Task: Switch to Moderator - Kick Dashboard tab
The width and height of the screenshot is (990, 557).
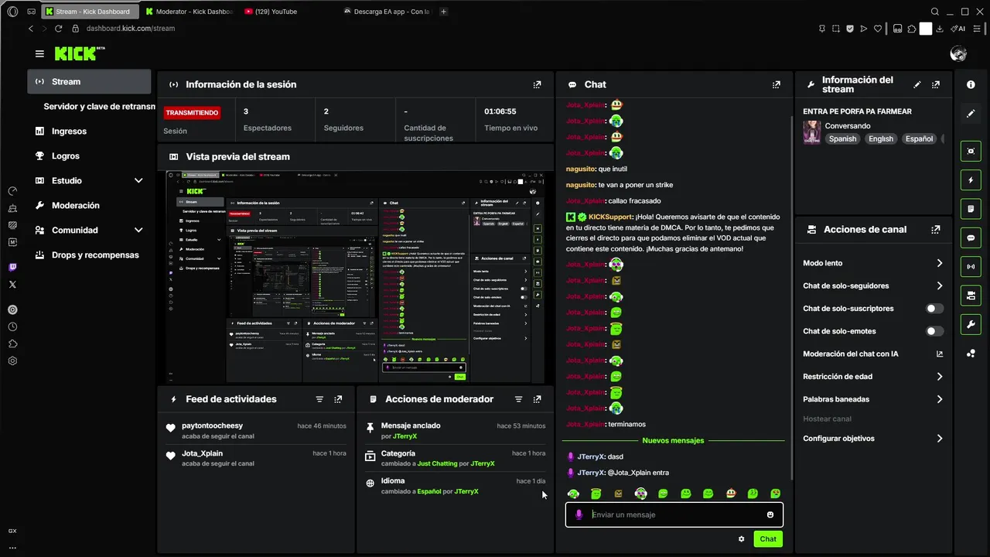Action: point(189,12)
